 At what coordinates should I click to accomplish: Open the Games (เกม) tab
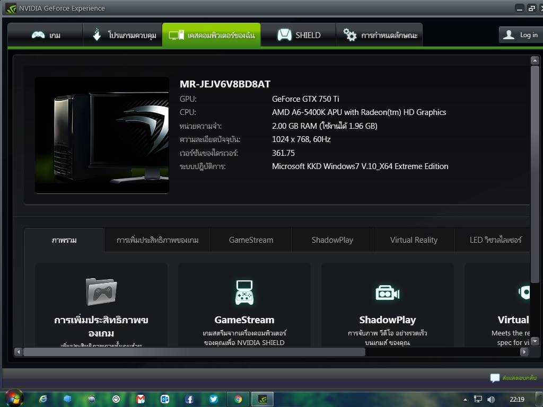pos(45,35)
